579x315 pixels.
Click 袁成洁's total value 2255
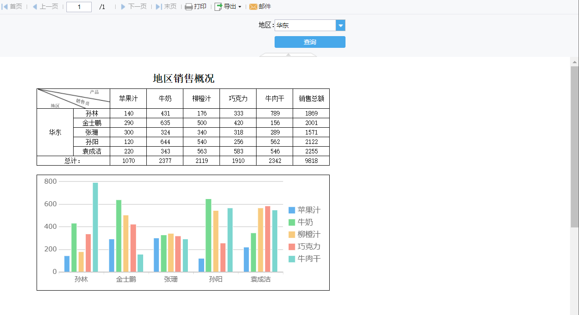tap(311, 151)
